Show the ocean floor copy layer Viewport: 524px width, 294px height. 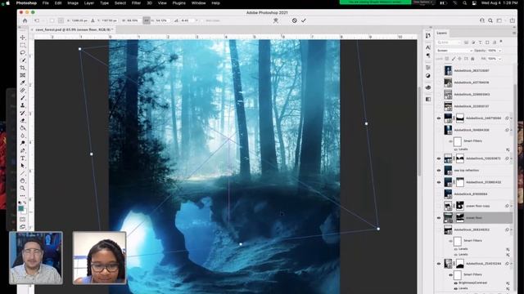[439, 206]
